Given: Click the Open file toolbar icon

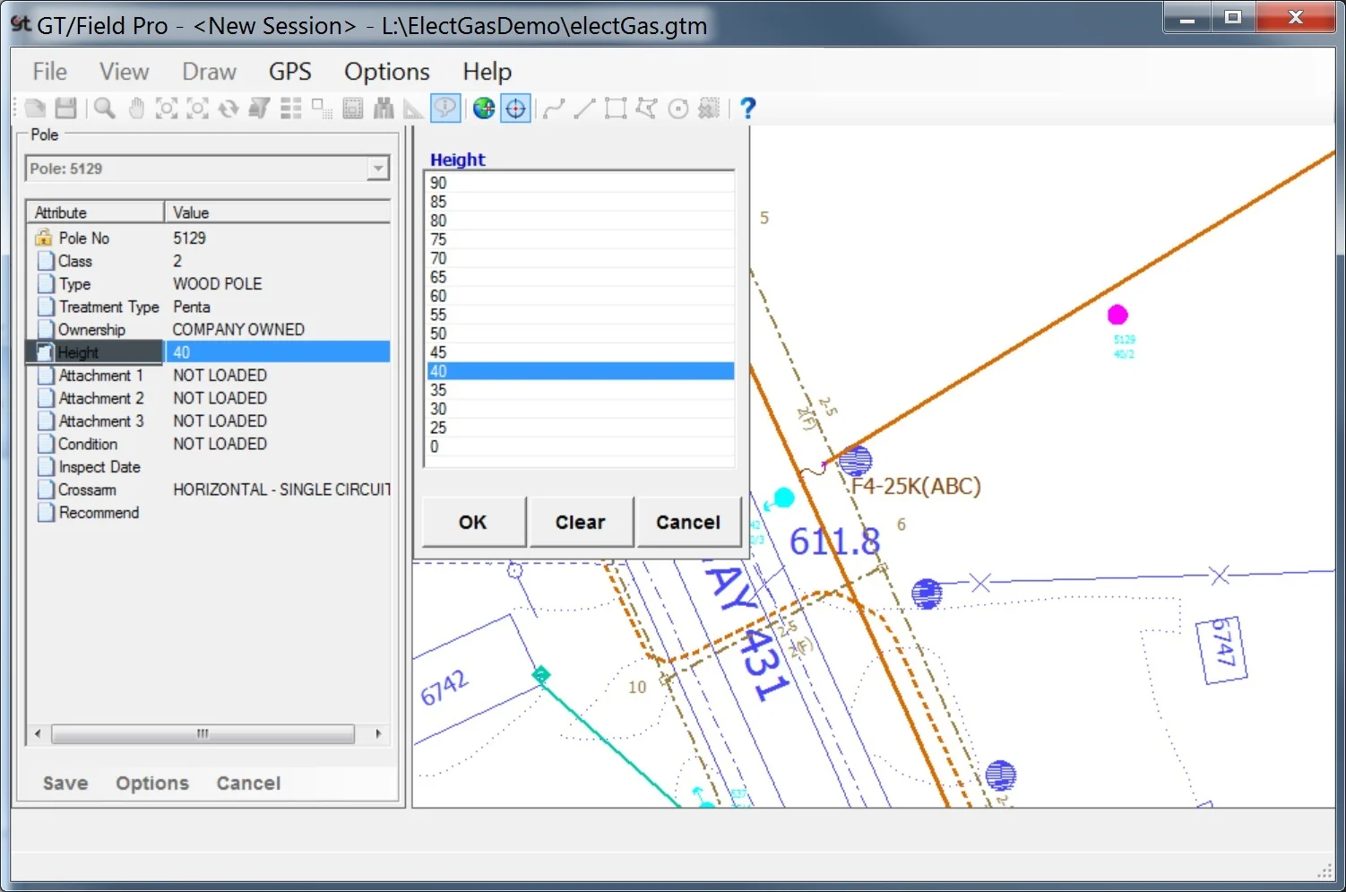Looking at the screenshot, I should [x=36, y=108].
